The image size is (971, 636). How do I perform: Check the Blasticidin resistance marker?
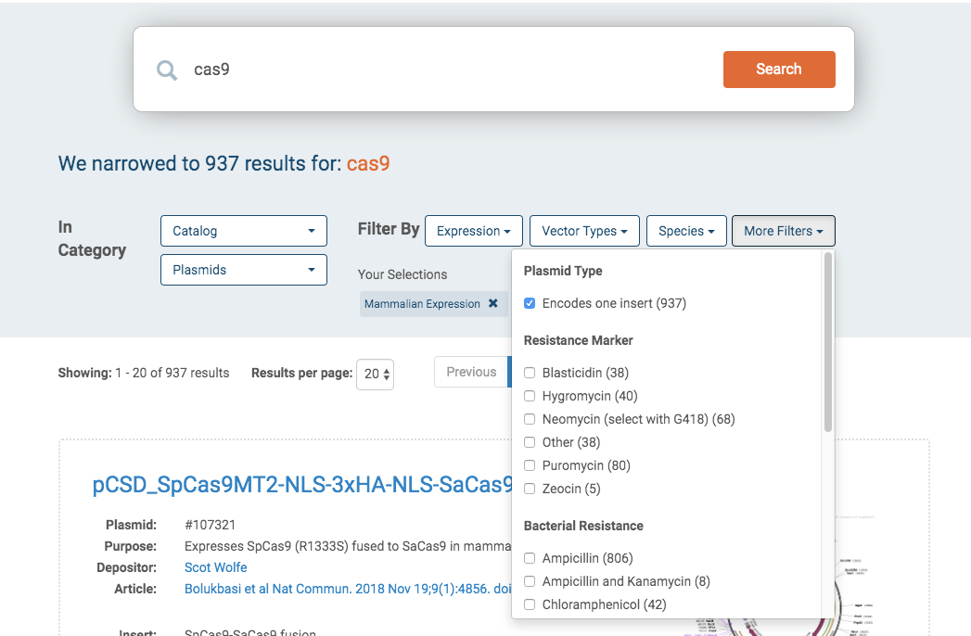point(530,373)
